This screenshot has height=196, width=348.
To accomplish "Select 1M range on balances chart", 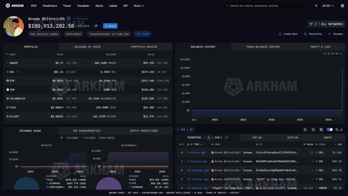I will (x=332, y=53).
